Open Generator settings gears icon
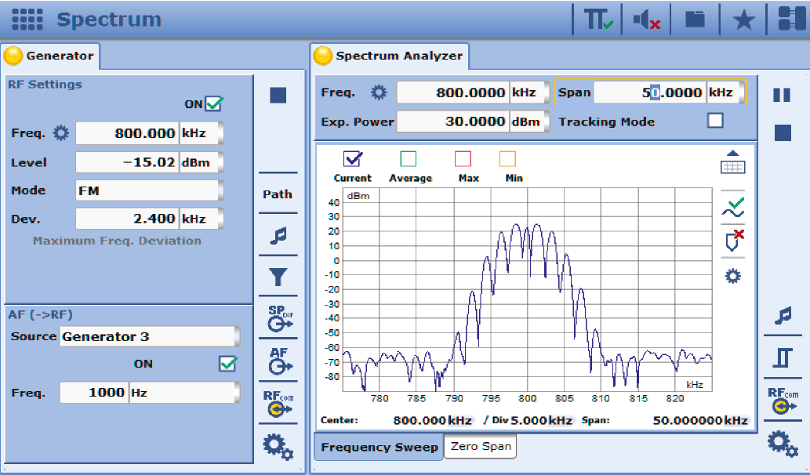The height and width of the screenshot is (475, 810). click(x=278, y=446)
